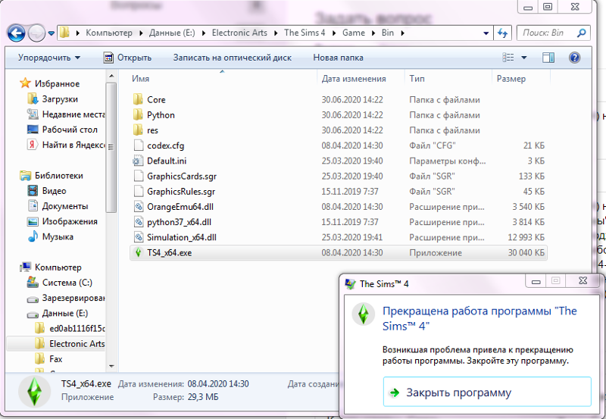
Task: Click the Sims 4 dialog title bar icon
Action: [x=350, y=283]
